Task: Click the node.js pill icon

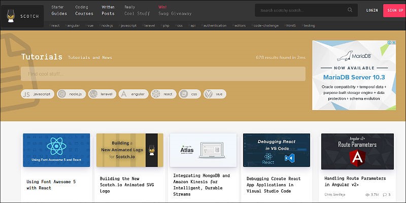Action: pyautogui.click(x=62, y=94)
